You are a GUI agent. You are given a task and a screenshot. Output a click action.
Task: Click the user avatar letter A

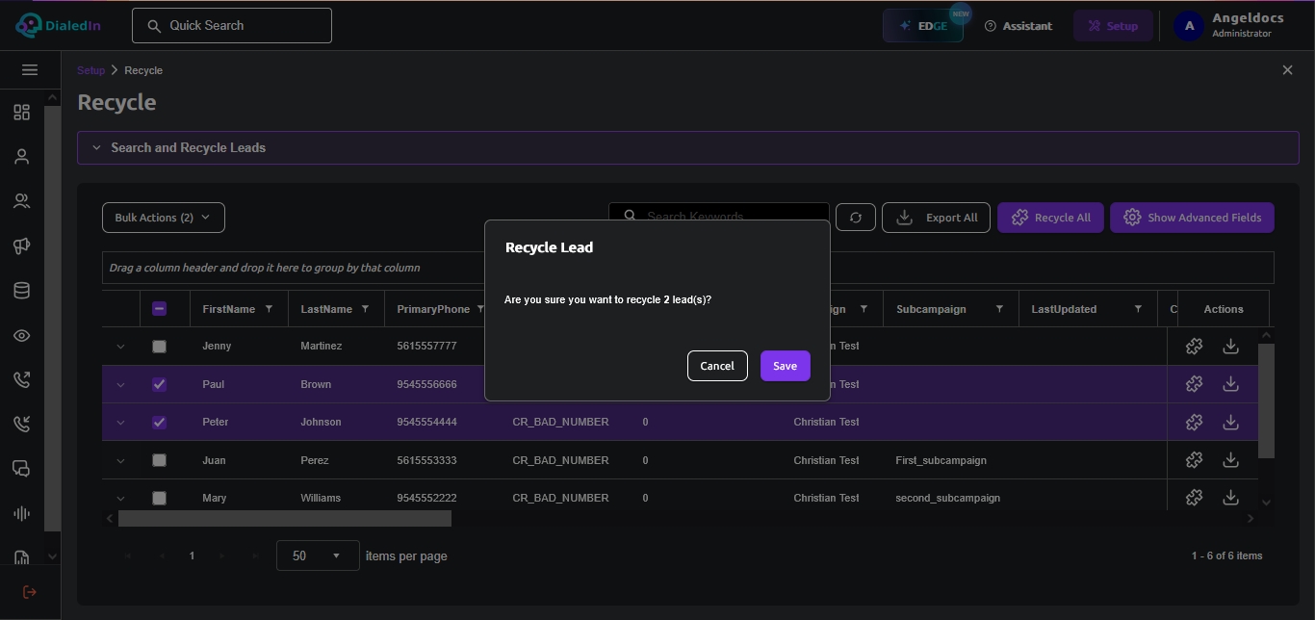coord(1189,26)
